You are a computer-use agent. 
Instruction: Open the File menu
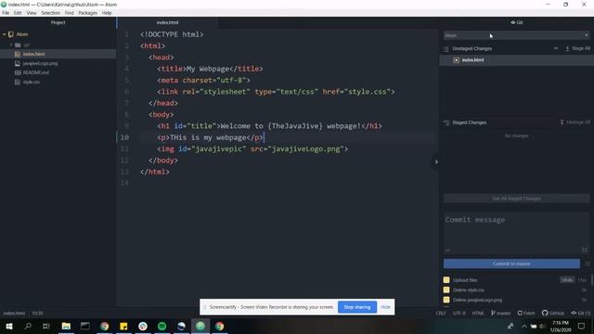6,13
